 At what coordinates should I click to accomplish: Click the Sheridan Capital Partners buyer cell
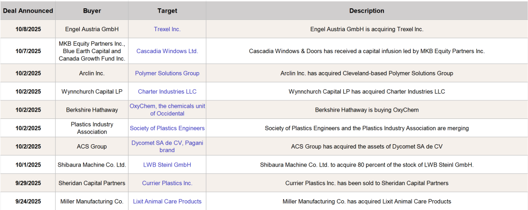point(92,183)
